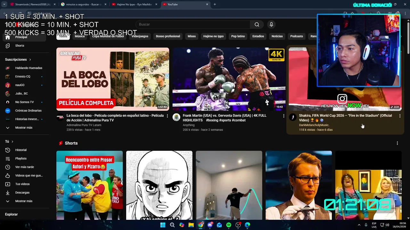Open options for La boca del lobo video
The width and height of the screenshot is (410, 230).
coord(167,116)
